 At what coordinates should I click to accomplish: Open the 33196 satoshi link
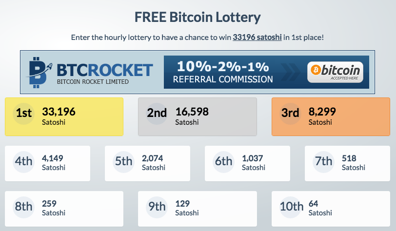tap(257, 38)
